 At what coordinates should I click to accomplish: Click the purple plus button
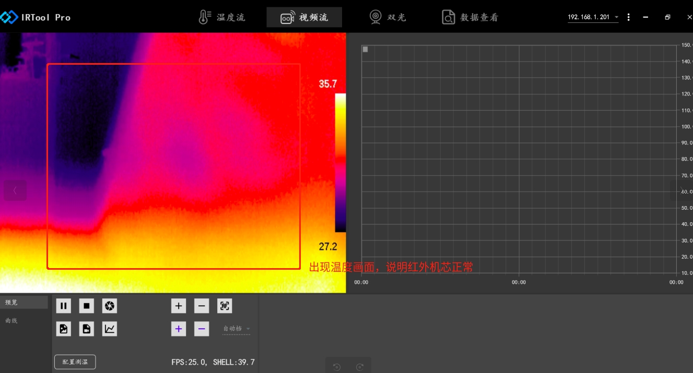pos(179,329)
